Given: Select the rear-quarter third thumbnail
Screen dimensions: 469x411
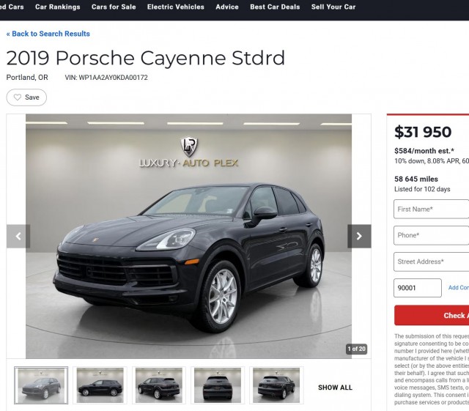Looking at the screenshot, I should pyautogui.click(x=159, y=385).
